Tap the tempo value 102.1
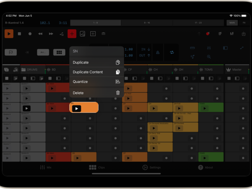 tap(45, 23)
